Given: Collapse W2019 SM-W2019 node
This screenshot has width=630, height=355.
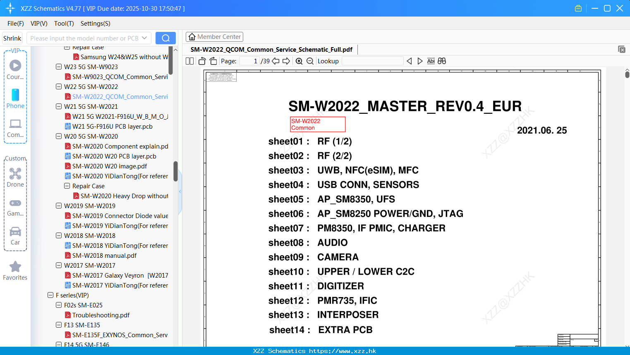Looking at the screenshot, I should (x=59, y=206).
